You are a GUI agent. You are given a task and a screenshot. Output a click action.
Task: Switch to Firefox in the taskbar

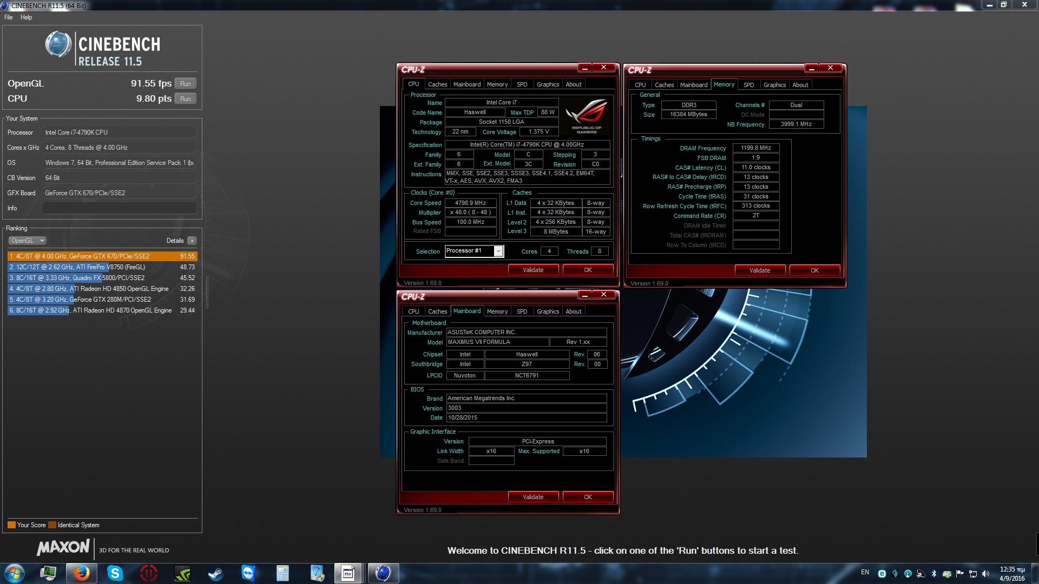pyautogui.click(x=82, y=573)
